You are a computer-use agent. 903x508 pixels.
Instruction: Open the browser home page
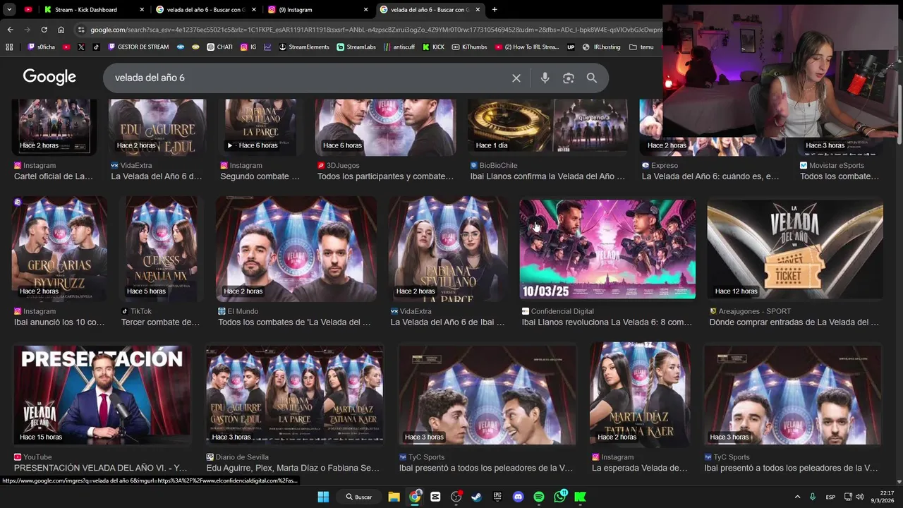click(61, 30)
